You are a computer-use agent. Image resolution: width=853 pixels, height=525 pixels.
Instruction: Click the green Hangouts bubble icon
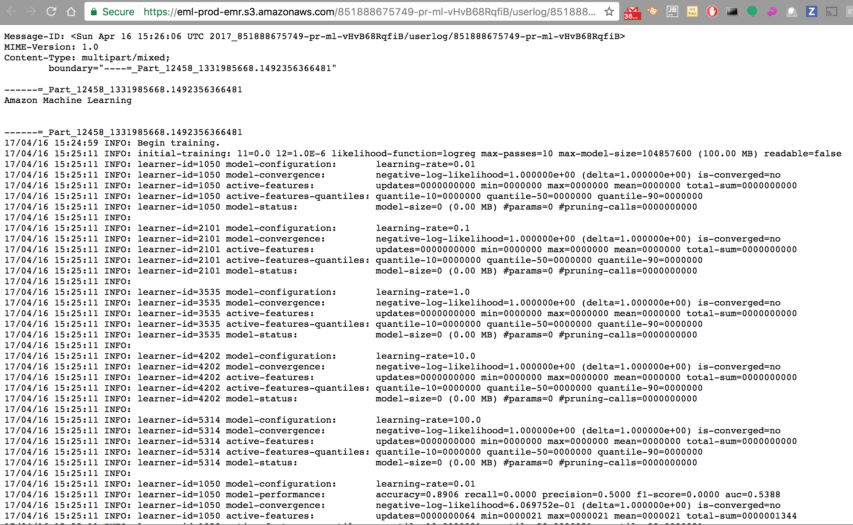coord(752,12)
